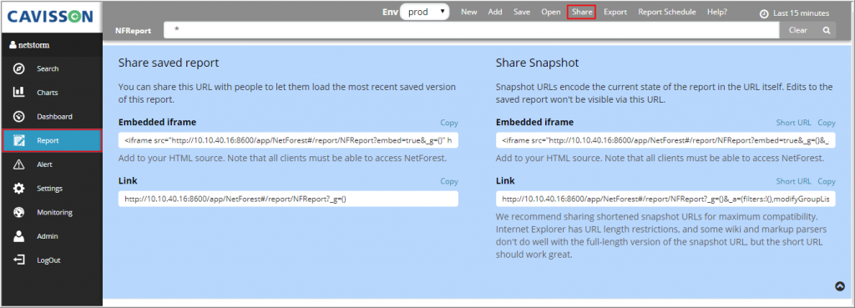Open the Help? menu item
Image resolution: width=855 pixels, height=308 pixels.
pos(717,12)
